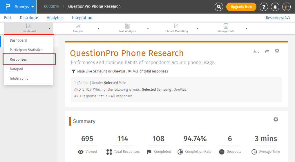Viewport: 295px width, 162px height.
Task: Select Dashboard from the dropdown menu
Action: coord(29,40)
